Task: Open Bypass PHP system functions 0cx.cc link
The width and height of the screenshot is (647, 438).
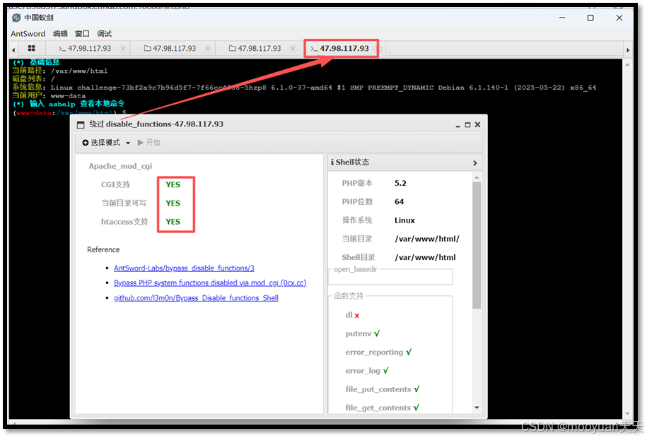Action: pos(210,283)
